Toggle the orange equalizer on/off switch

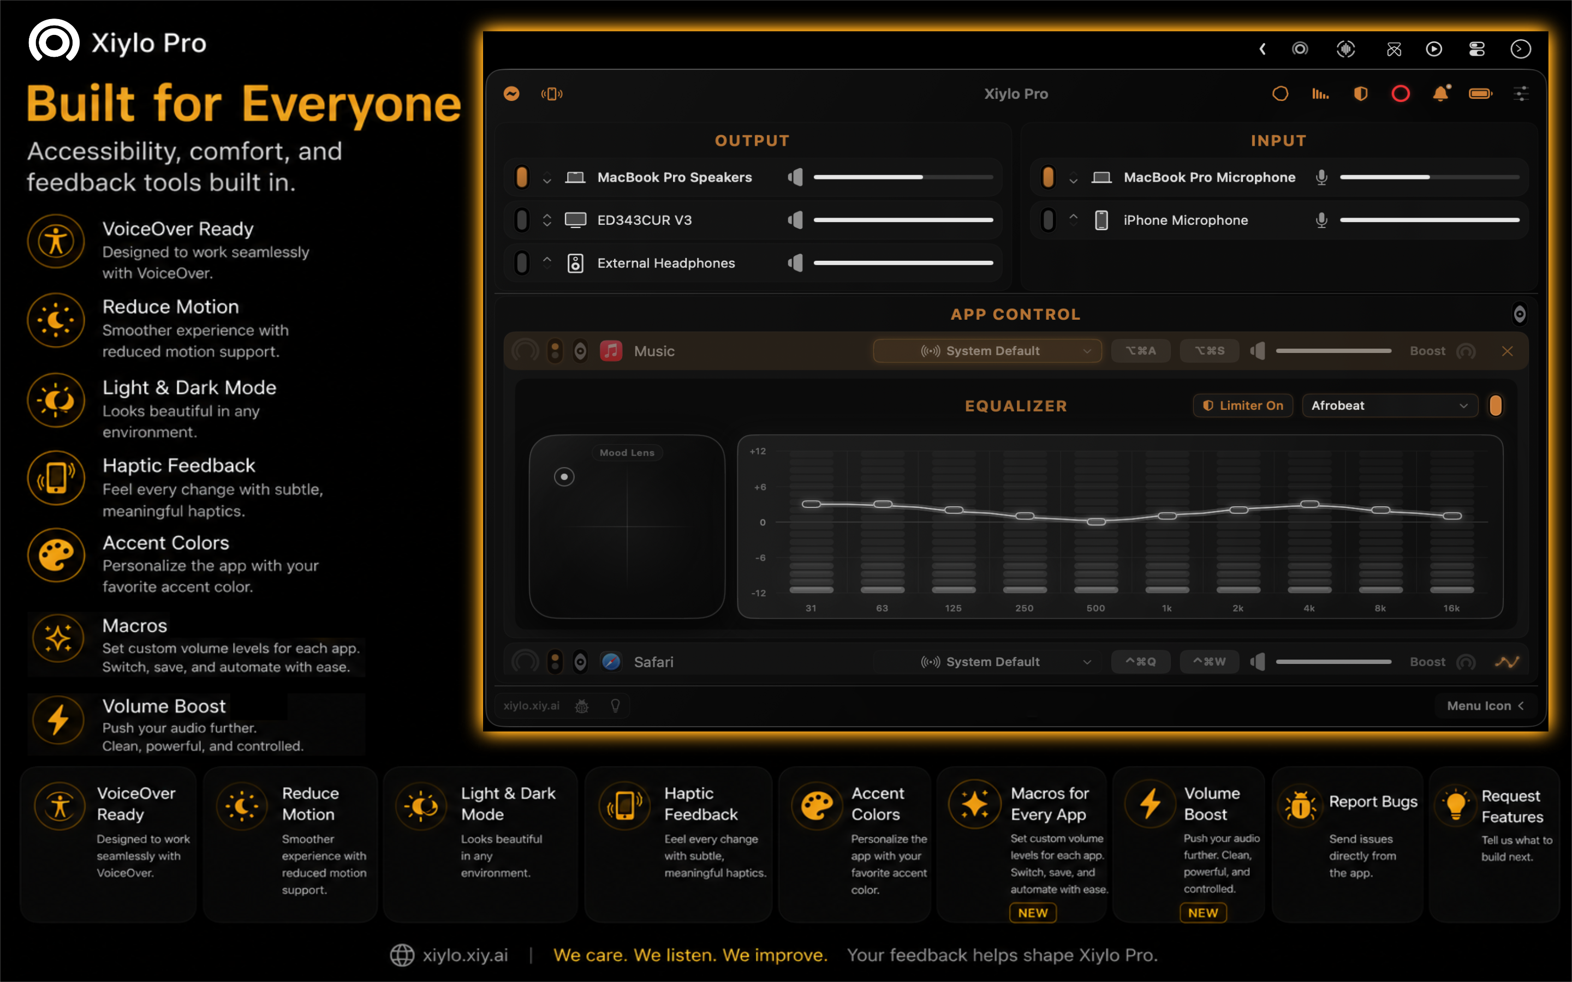click(x=1496, y=405)
